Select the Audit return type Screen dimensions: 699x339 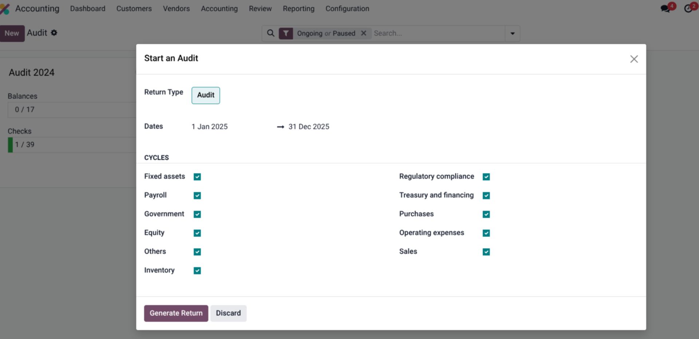pos(205,95)
